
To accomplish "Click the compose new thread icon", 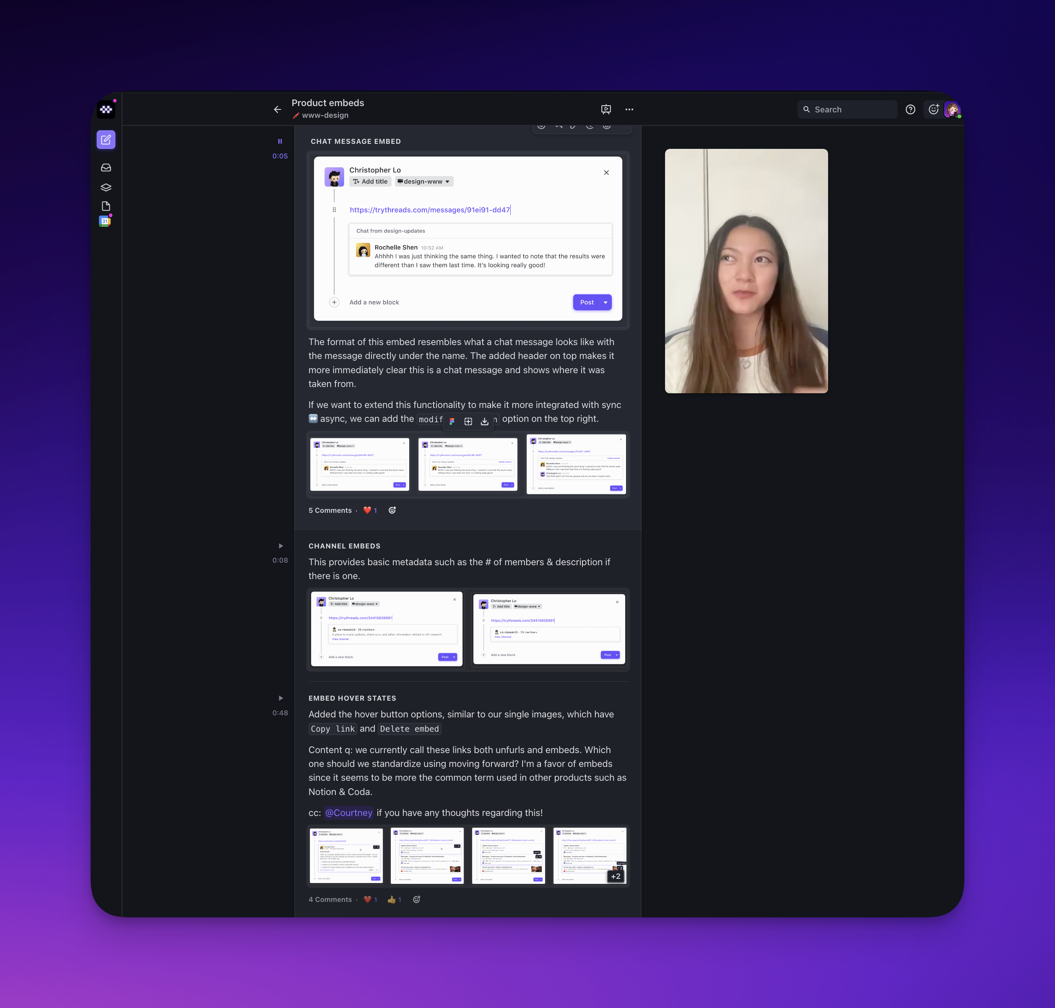I will 106,140.
